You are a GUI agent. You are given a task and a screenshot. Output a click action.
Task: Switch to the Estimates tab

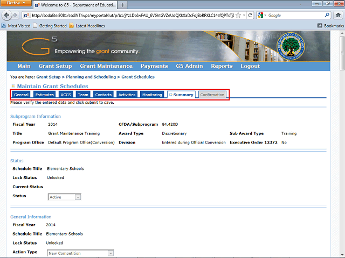(x=44, y=95)
